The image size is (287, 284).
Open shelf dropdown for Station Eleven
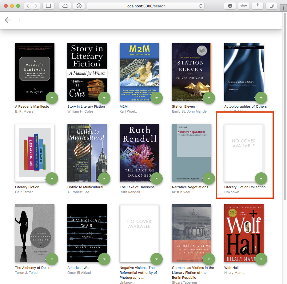209,98
